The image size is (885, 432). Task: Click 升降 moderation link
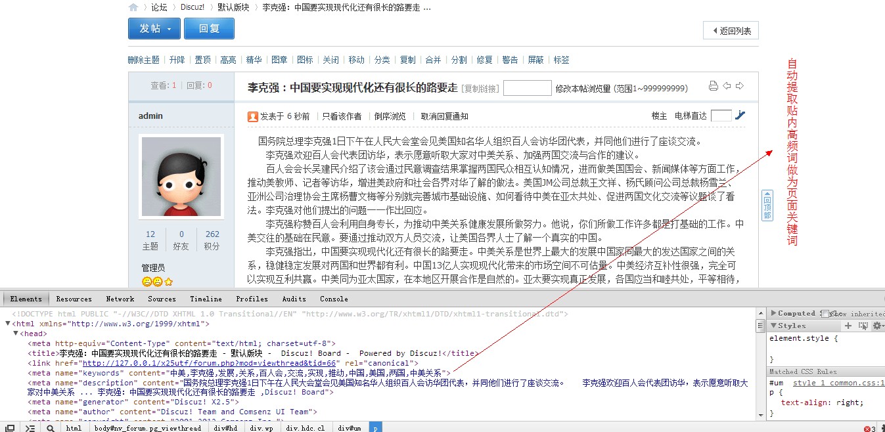[x=177, y=60]
